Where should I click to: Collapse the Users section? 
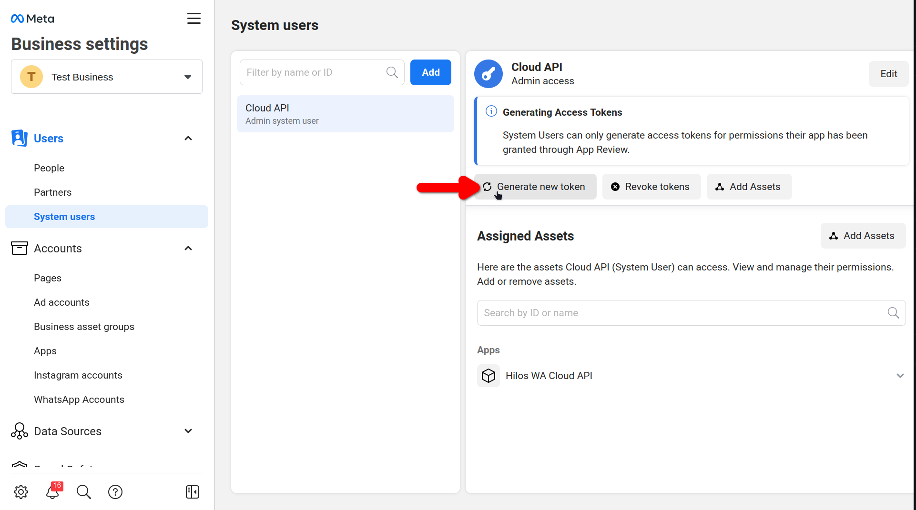coord(188,139)
